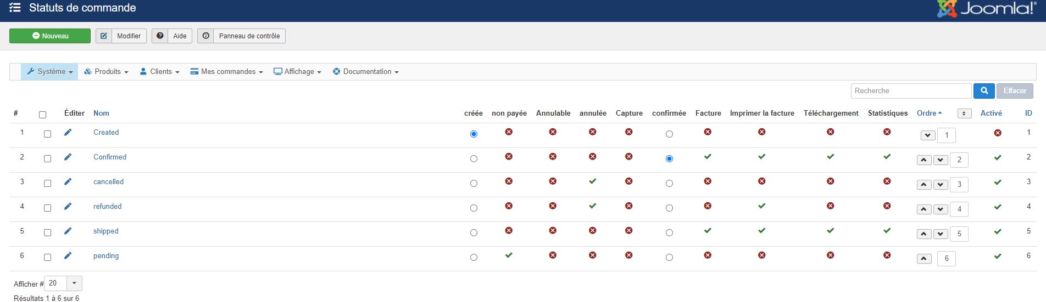Open the Système menu
1046x302 pixels.
50,72
